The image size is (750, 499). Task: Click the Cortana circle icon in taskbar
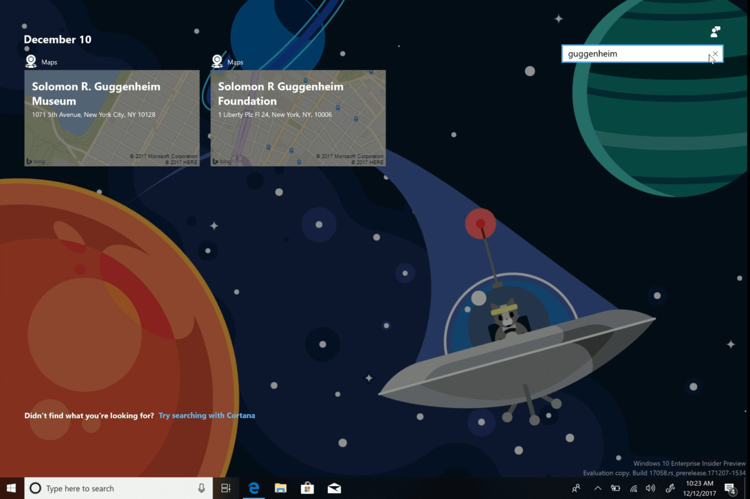click(35, 488)
